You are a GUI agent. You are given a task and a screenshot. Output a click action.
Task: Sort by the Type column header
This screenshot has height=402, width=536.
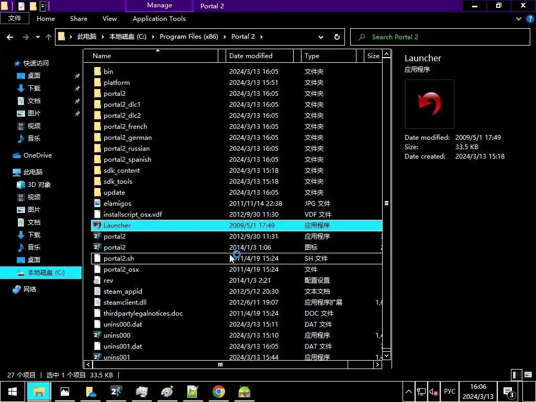[x=328, y=55]
